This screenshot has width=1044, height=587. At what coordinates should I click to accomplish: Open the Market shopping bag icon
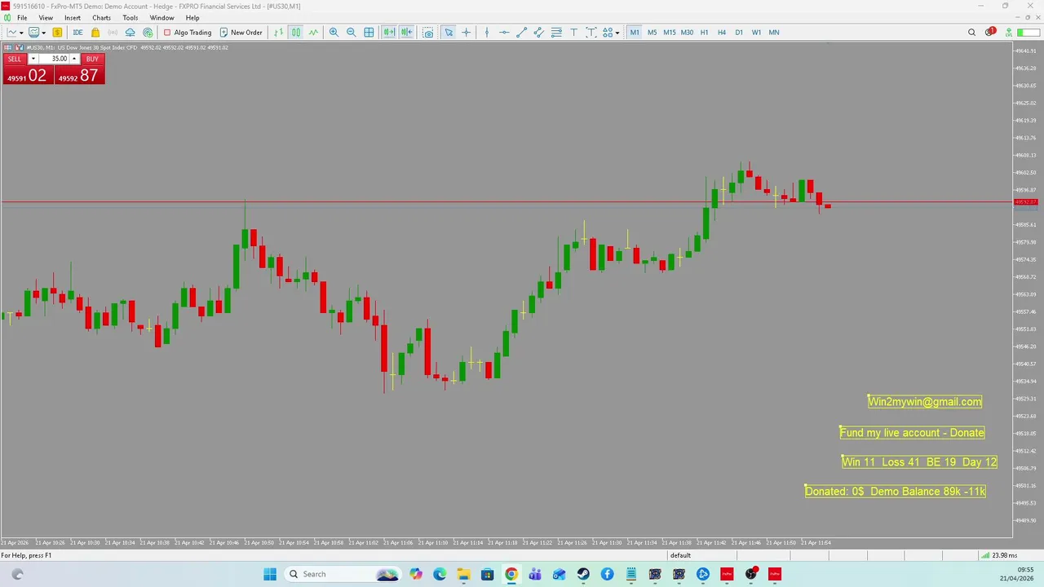tap(95, 33)
